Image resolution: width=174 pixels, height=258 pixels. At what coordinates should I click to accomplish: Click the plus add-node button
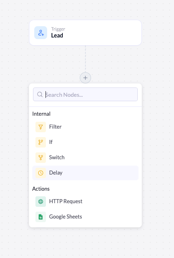tap(85, 78)
